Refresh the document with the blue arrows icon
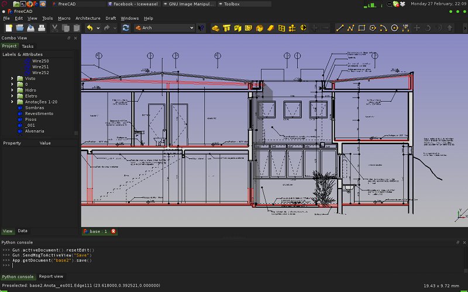 [126, 28]
